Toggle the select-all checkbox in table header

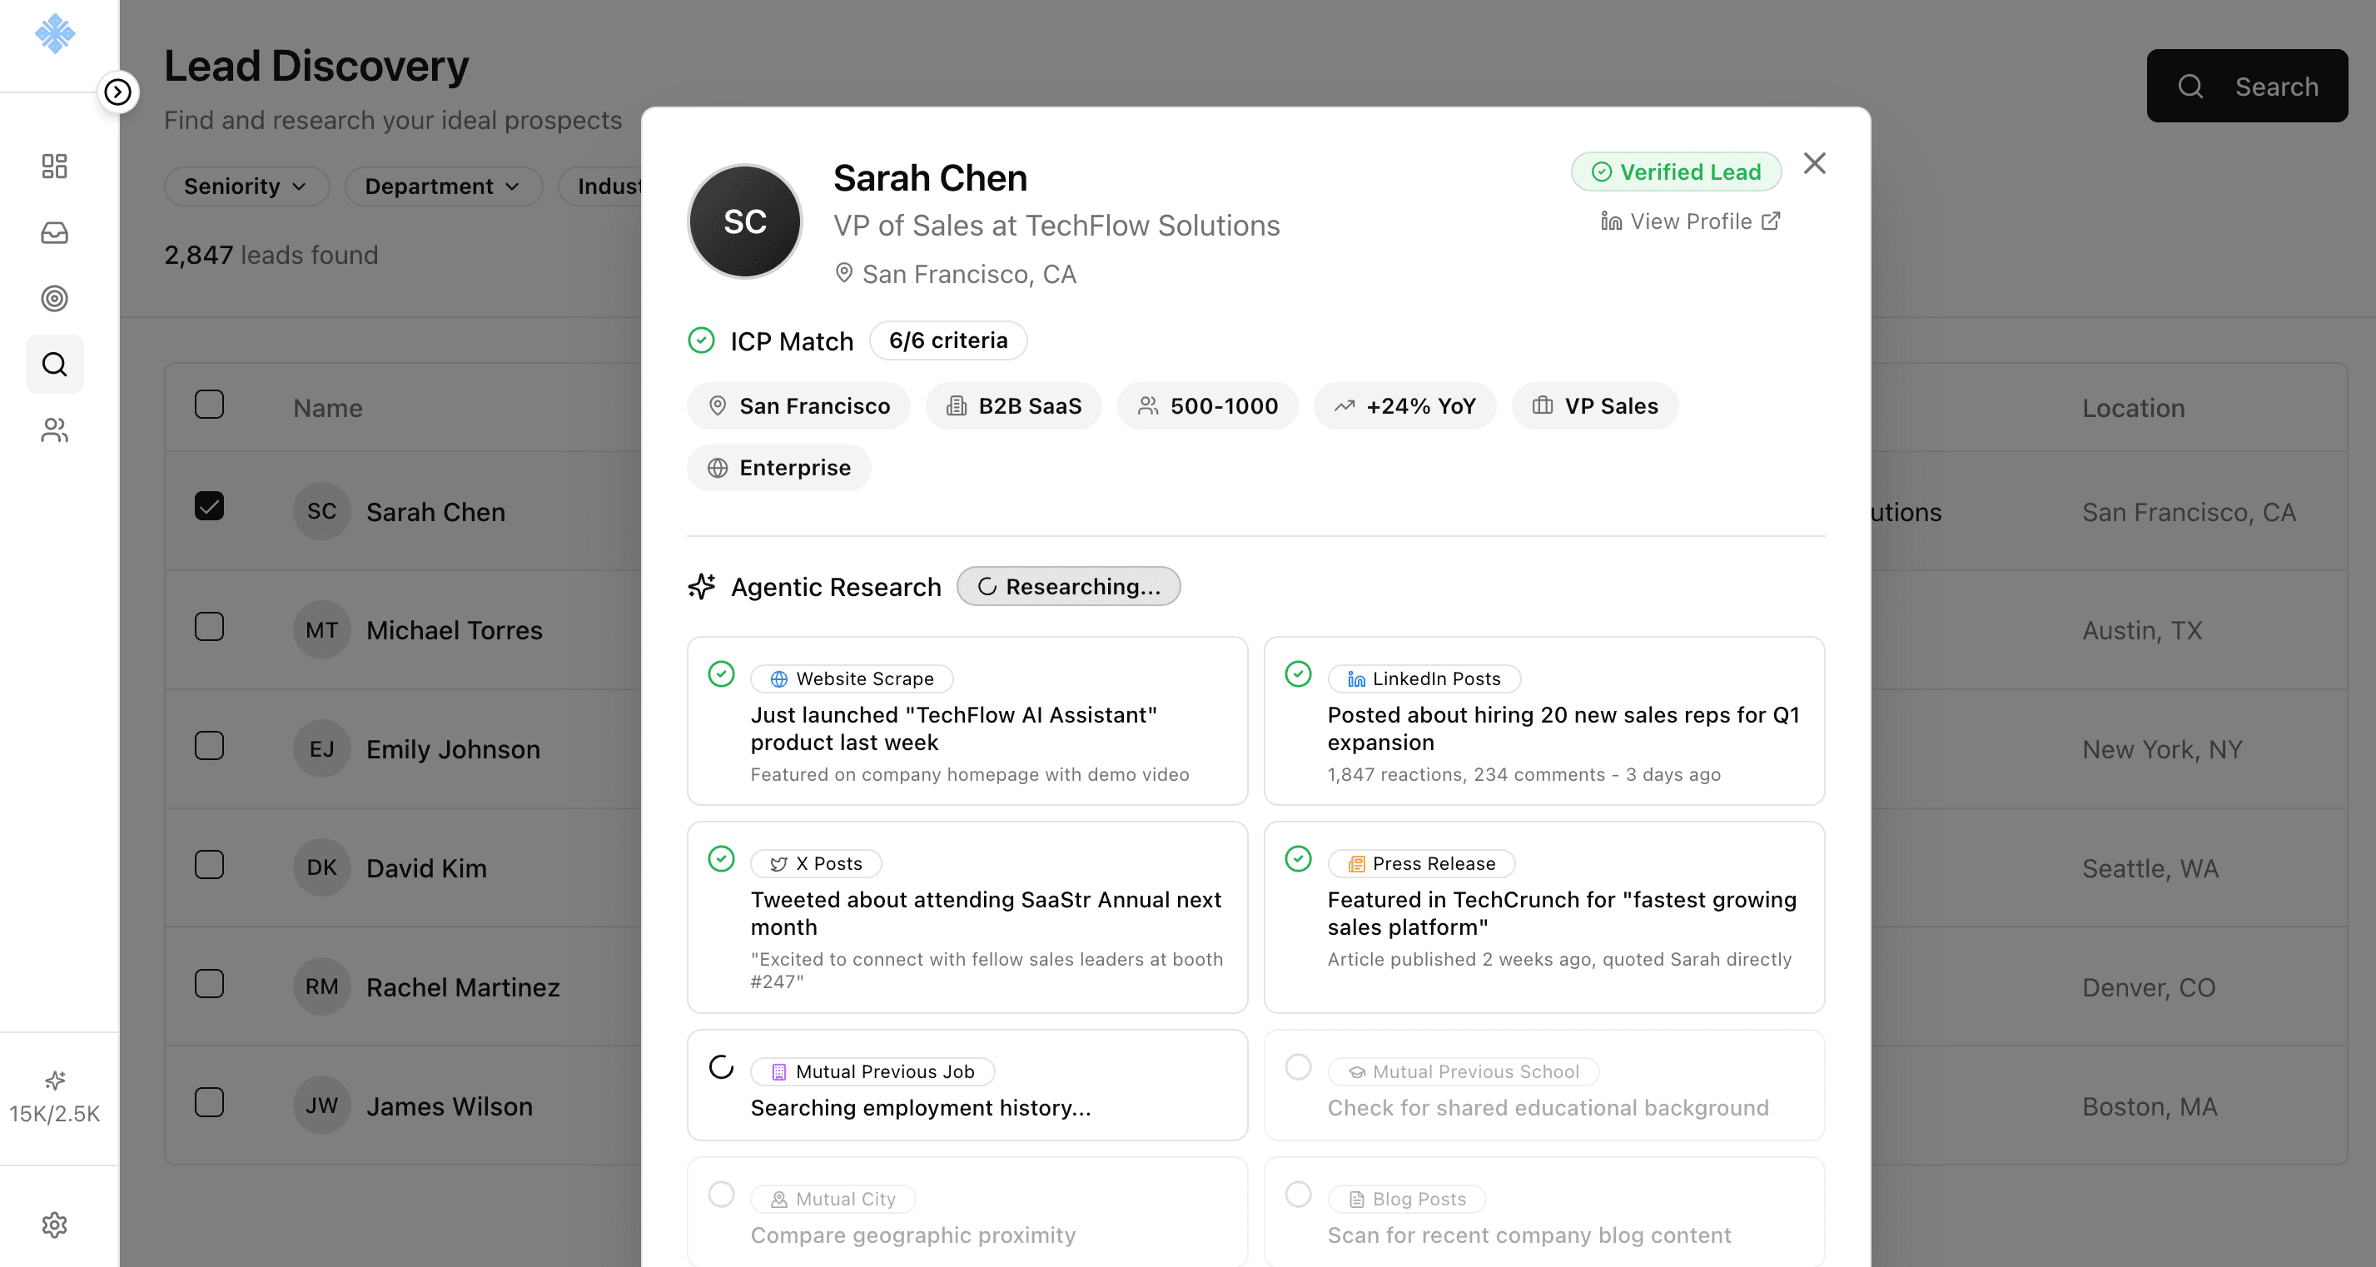click(209, 404)
